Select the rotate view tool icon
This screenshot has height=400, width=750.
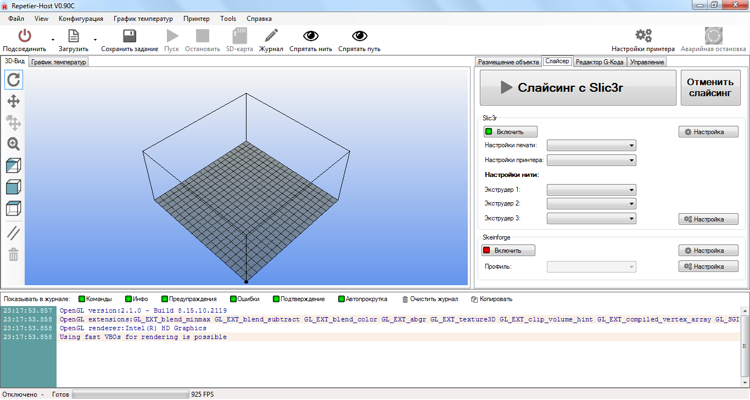coord(14,80)
